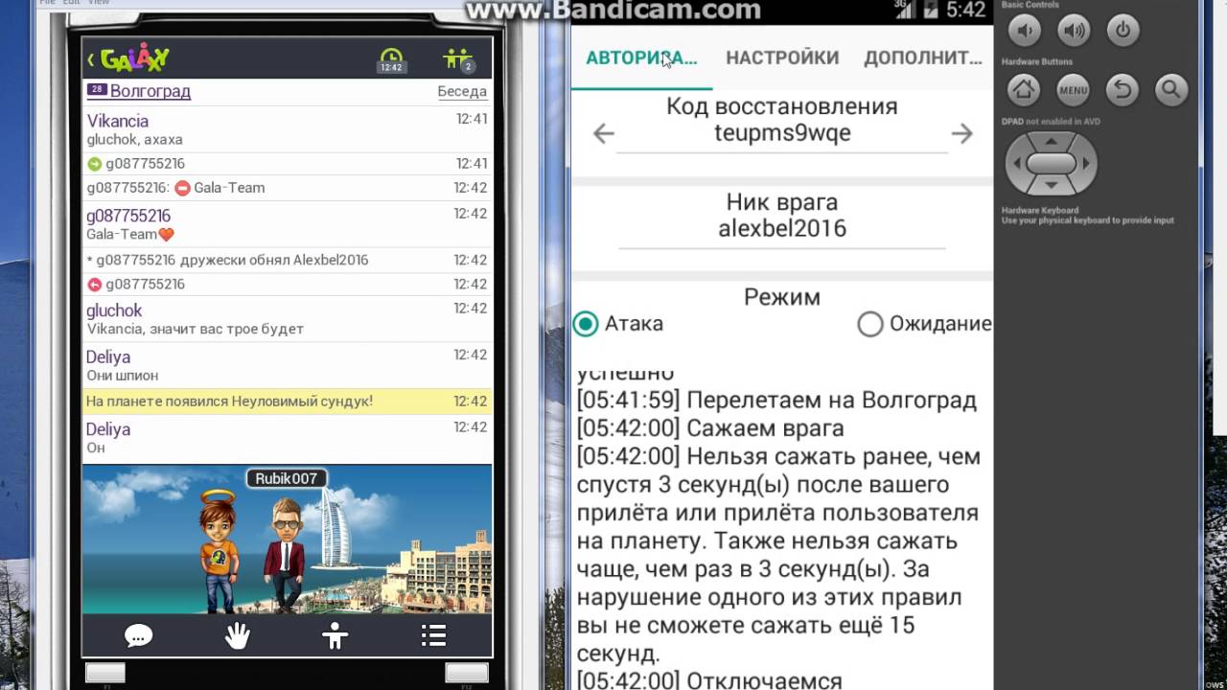Click the Неуловимый сундук notification
1227x690 pixels.
(288, 402)
